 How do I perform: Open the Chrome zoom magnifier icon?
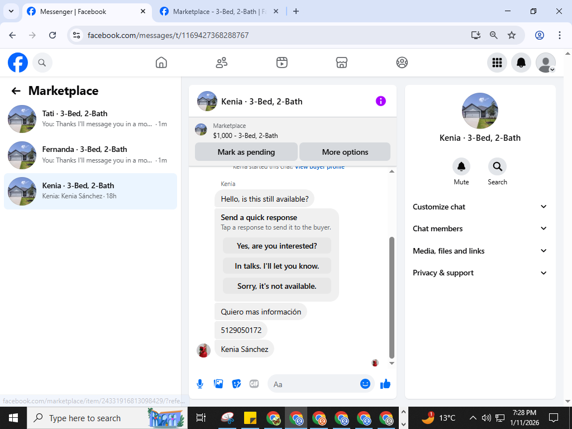pyautogui.click(x=494, y=35)
